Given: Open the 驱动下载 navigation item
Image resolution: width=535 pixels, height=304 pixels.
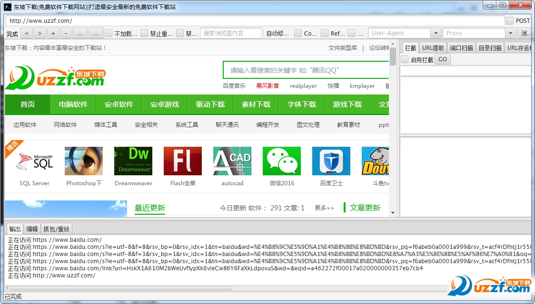Looking at the screenshot, I should coord(210,104).
